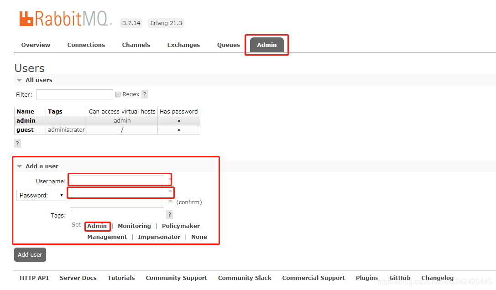
Task: Click the 'administrator' tag cell for guest
Action: point(67,129)
